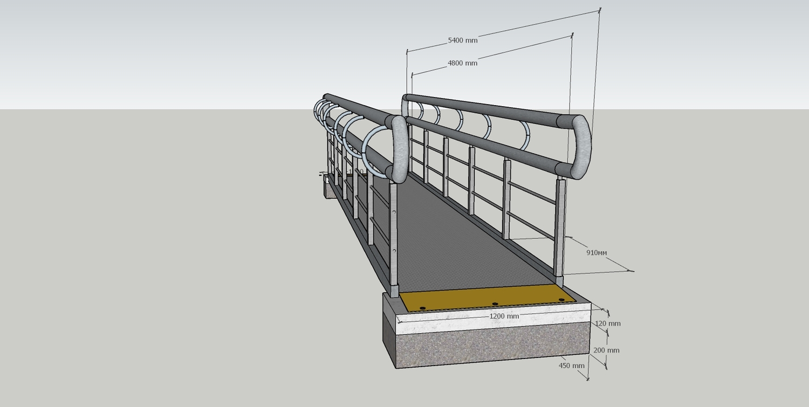Select the gray concrete foundation base
Image resolution: width=809 pixels, height=407 pixels.
coord(491,345)
